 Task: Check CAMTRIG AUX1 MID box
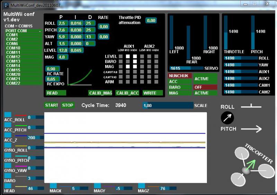(x=128, y=77)
